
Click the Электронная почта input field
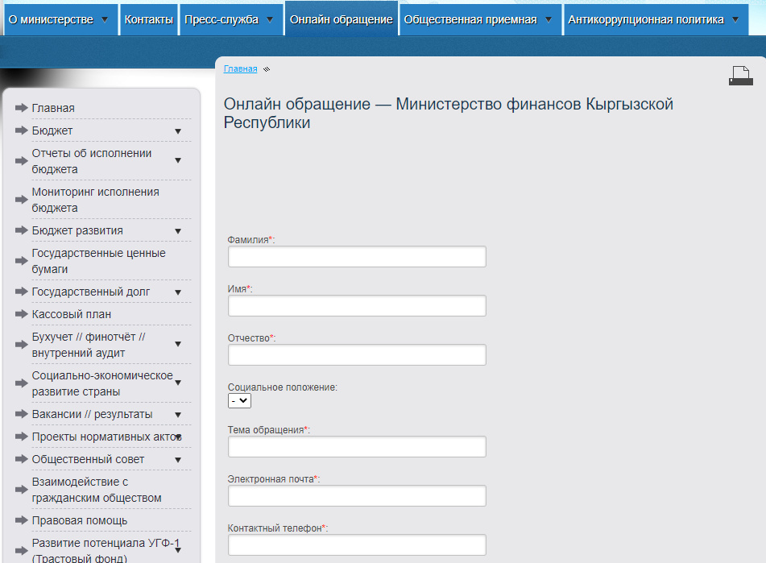click(357, 495)
